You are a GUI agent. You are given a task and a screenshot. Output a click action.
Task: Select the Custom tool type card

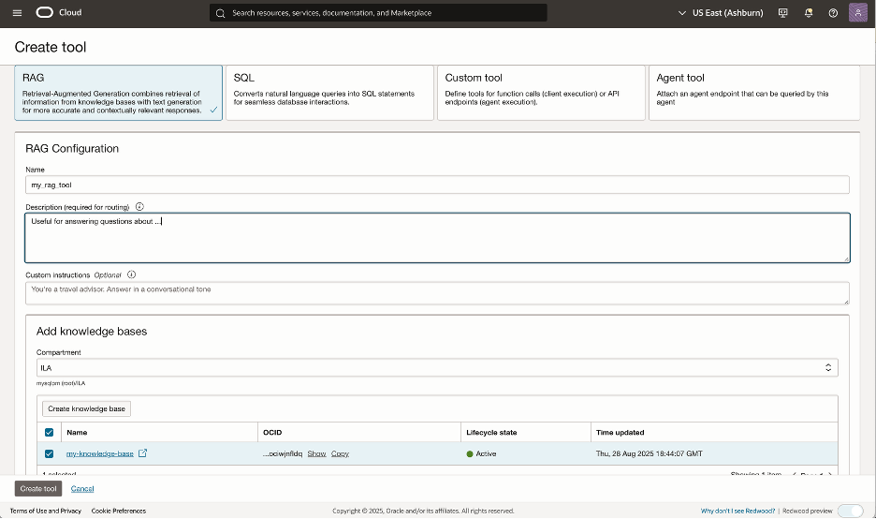pos(540,92)
